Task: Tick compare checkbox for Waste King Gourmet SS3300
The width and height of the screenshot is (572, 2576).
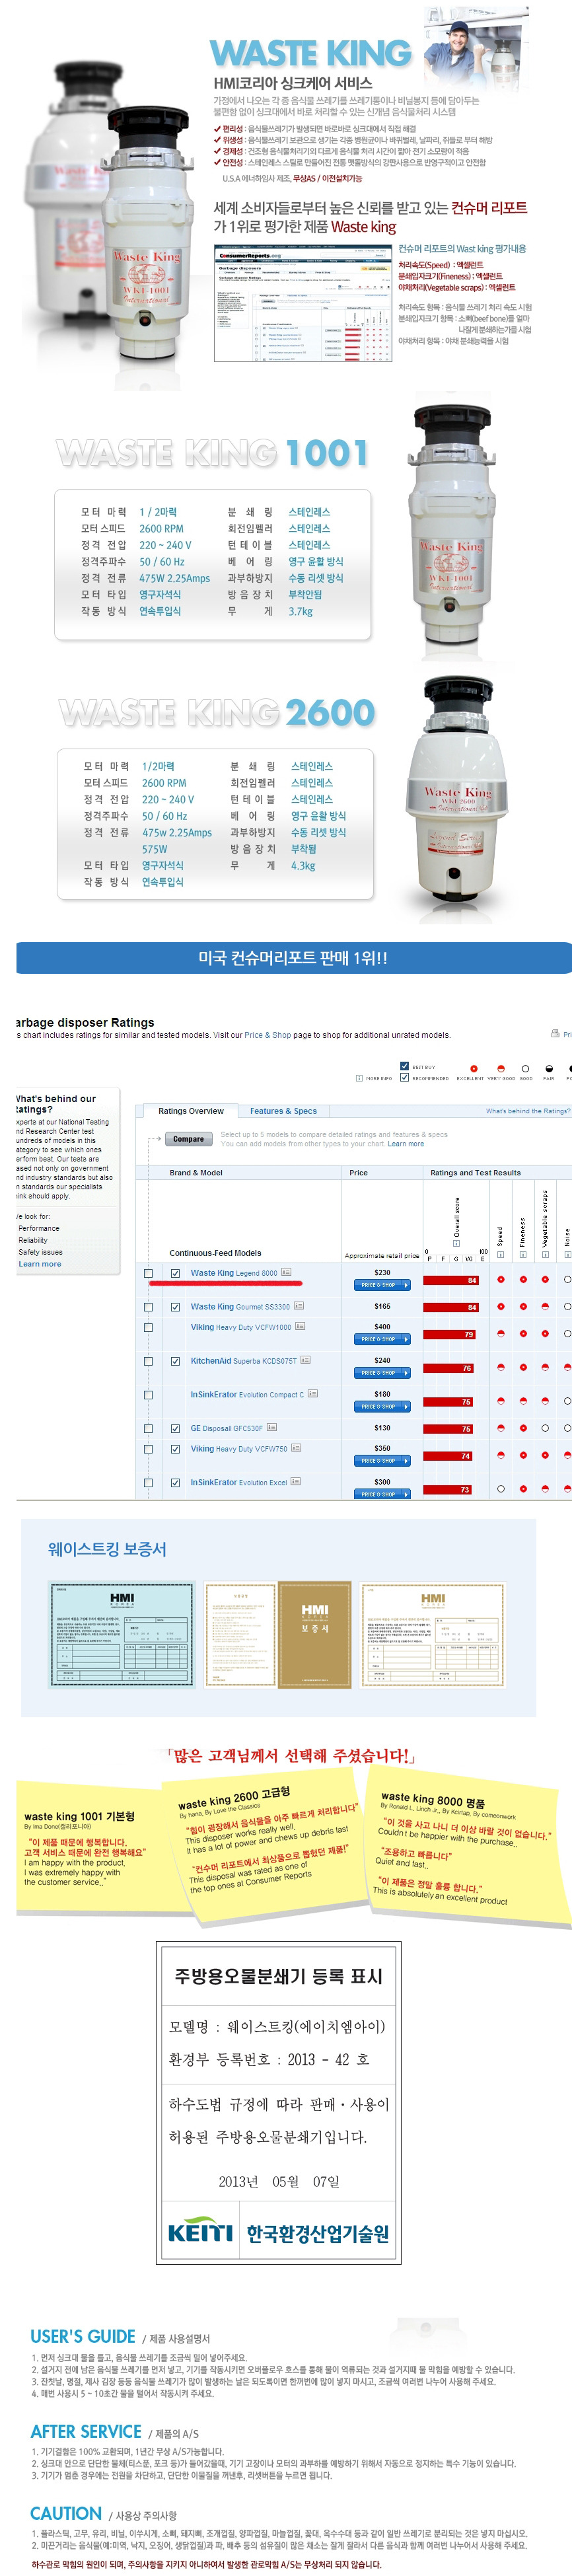Action: tap(148, 1307)
